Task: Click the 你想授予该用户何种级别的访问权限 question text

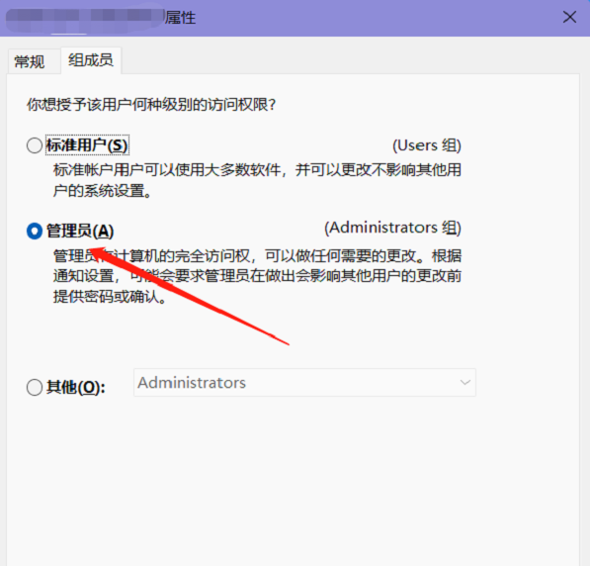Action: 151,104
